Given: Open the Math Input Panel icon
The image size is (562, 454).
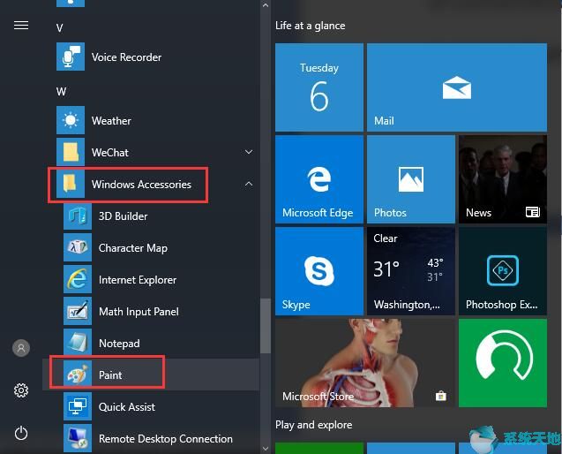Looking at the screenshot, I should (x=78, y=311).
